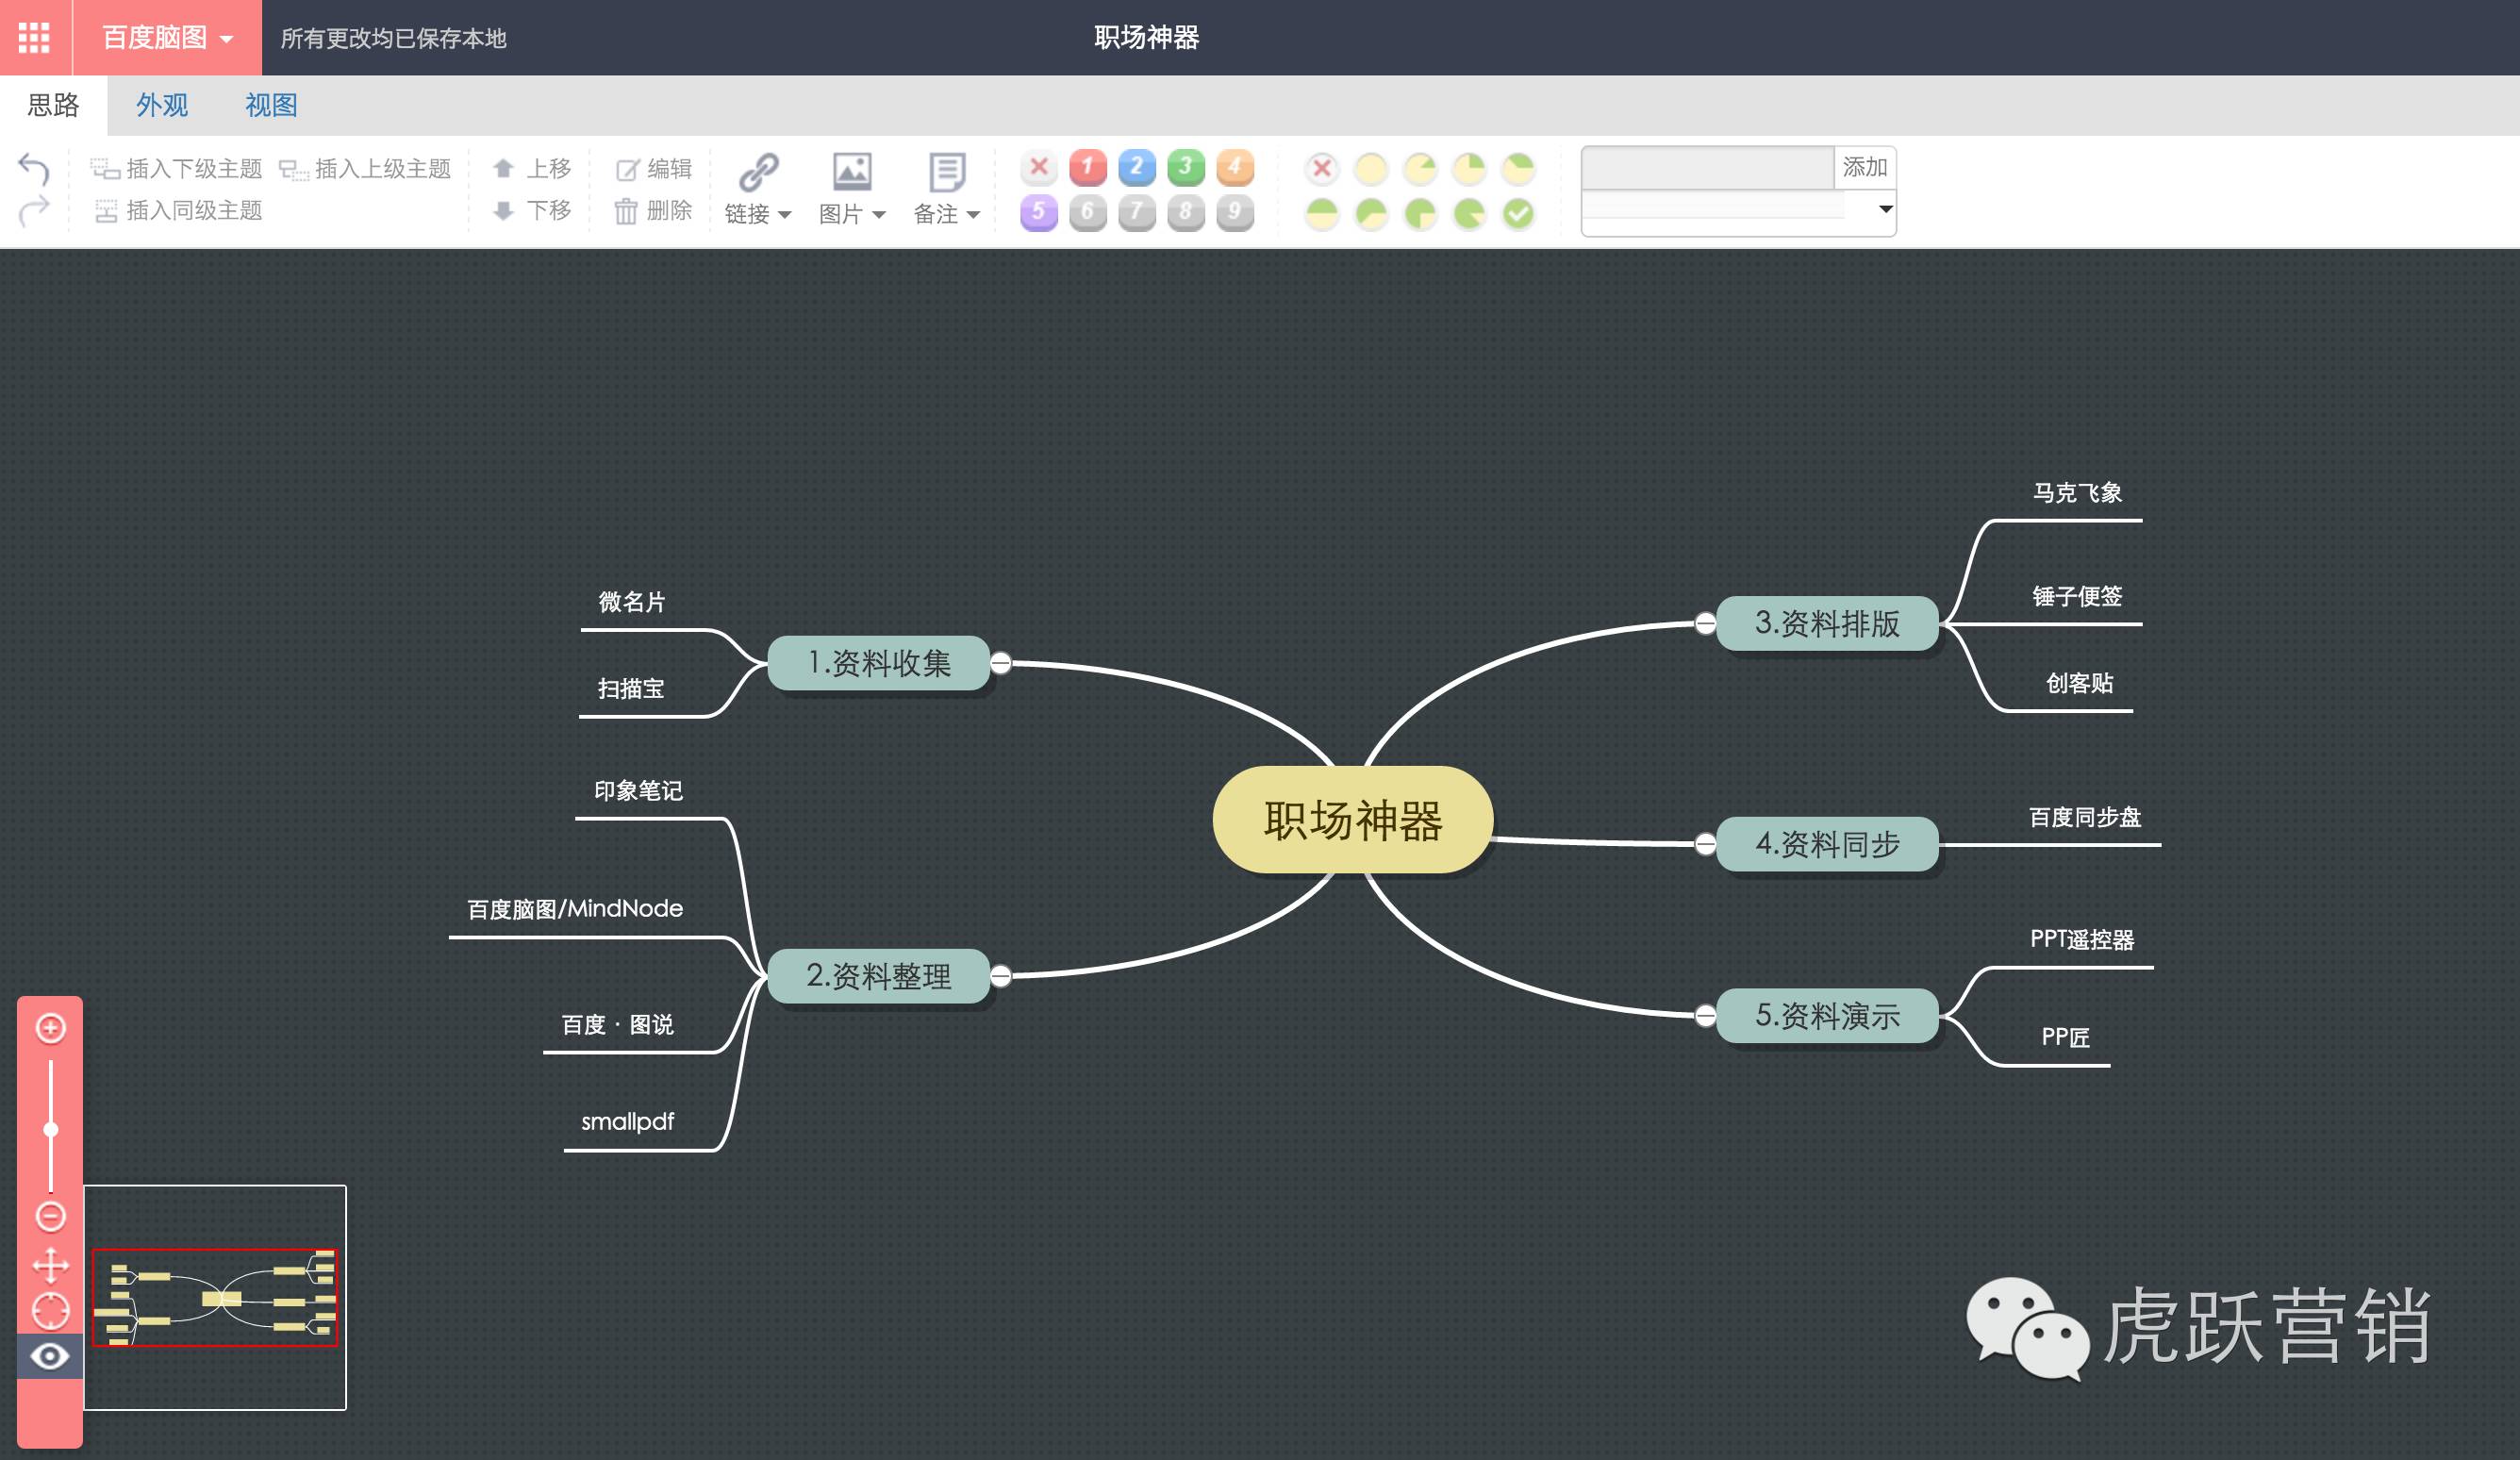Collapse the 3.资料排版 branch
This screenshot has width=2520, height=1460.
pyautogui.click(x=1705, y=624)
